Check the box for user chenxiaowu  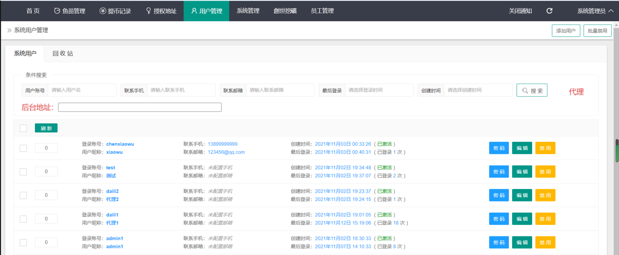coord(23,148)
